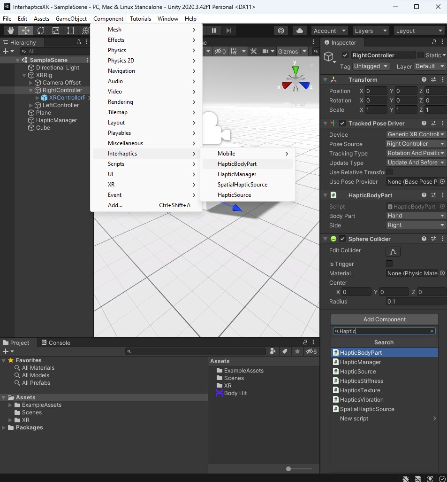Viewport: 447px width, 482px height.
Task: Click the Add Component button
Action: tap(384, 319)
